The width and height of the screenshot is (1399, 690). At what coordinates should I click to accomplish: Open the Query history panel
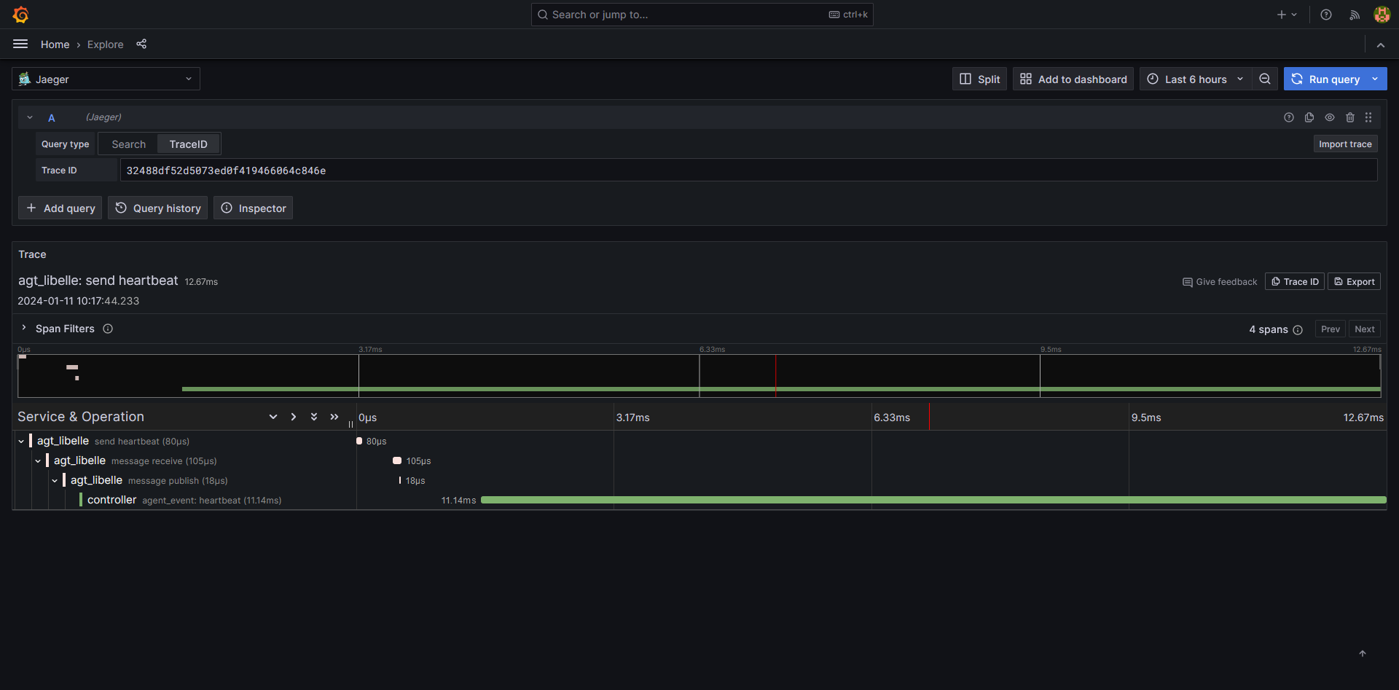158,208
